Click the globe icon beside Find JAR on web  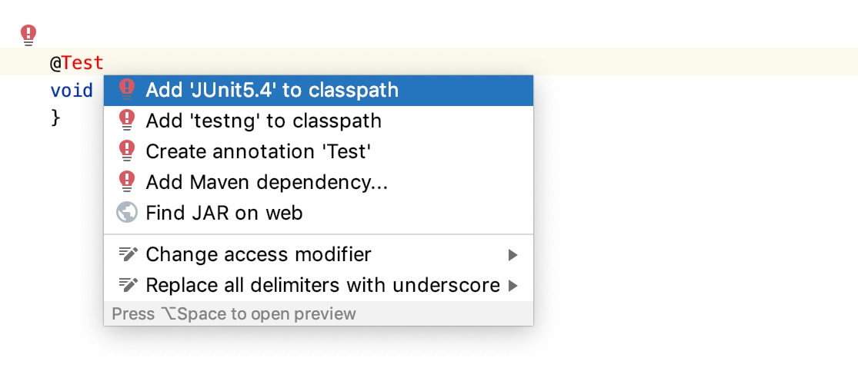pyautogui.click(x=127, y=212)
